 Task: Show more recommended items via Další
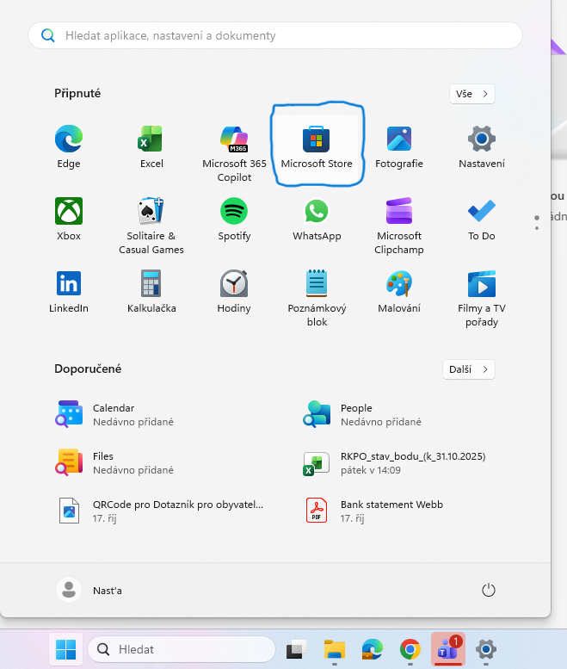pyautogui.click(x=470, y=369)
